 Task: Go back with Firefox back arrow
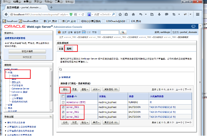[6, 14]
